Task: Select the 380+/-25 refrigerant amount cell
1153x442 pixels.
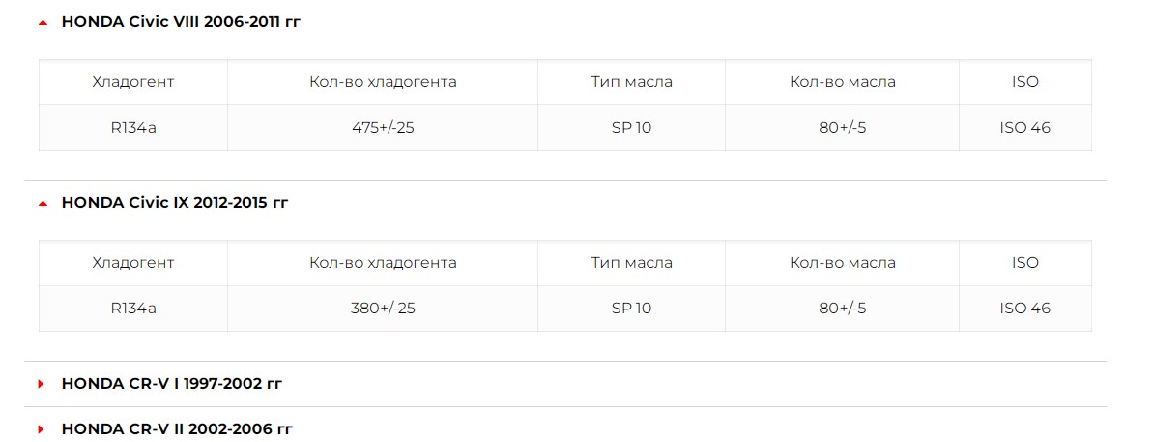Action: coord(383,309)
